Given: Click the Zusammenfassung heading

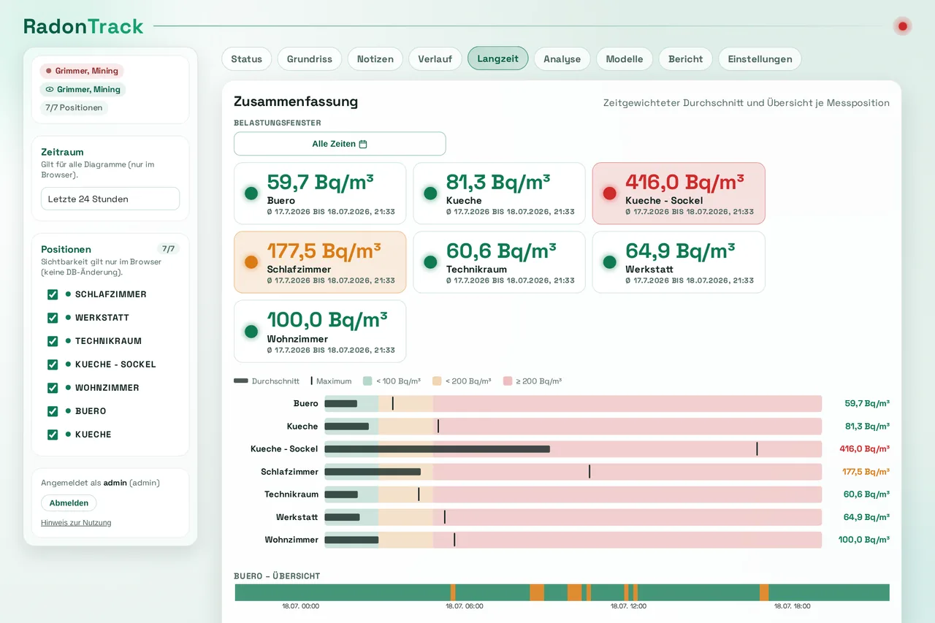Looking at the screenshot, I should (296, 102).
